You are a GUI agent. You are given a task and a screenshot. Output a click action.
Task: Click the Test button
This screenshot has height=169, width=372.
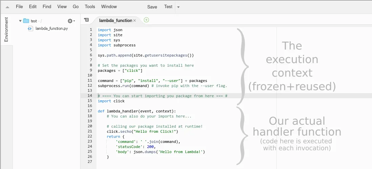coord(168,7)
